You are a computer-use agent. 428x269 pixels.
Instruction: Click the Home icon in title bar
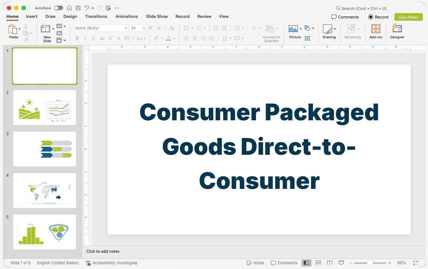click(x=69, y=8)
